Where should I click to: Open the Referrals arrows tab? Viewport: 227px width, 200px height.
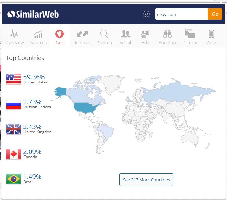[x=82, y=37]
